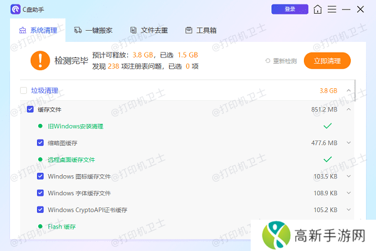Check the 垃圾清理 checkbox
376x251 pixels.
tap(24, 91)
